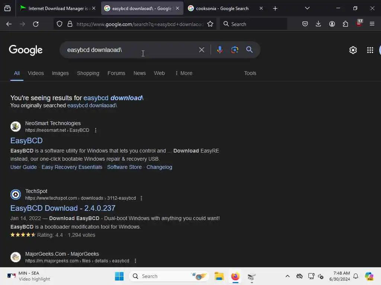Image resolution: width=381 pixels, height=285 pixels.
Task: Click Firefox icon in taskbar
Action: (235, 276)
